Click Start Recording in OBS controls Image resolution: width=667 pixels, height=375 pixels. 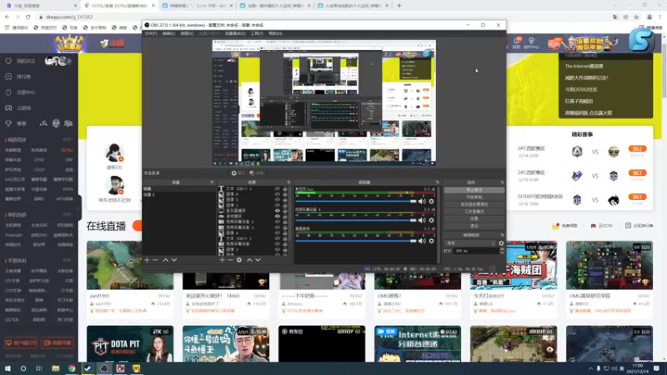pos(474,197)
